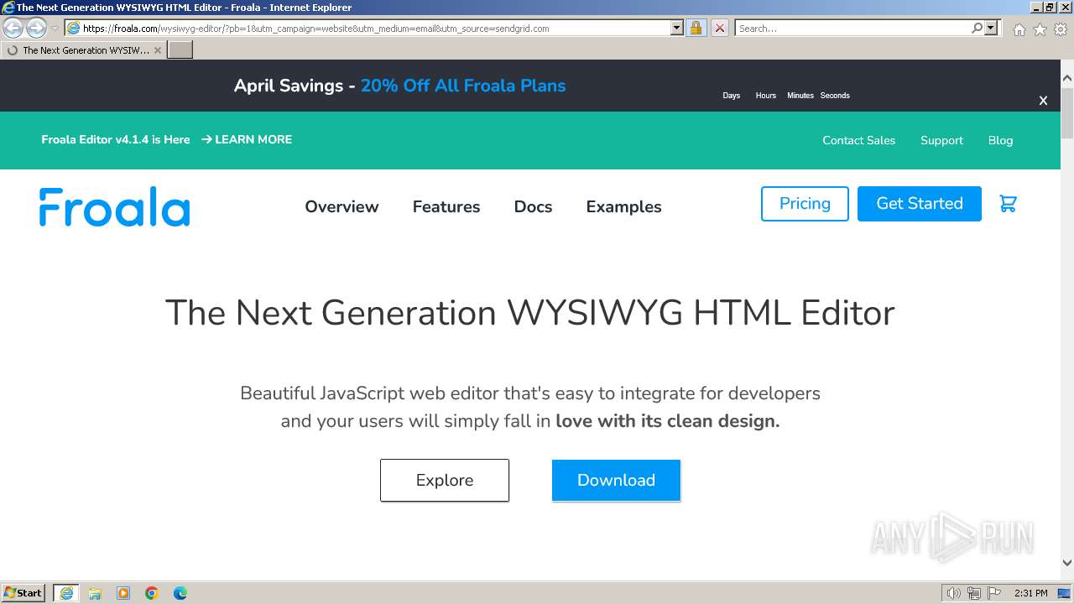1074x604 pixels.
Task: Click the page scrollbar down arrow
Action: (1067, 563)
